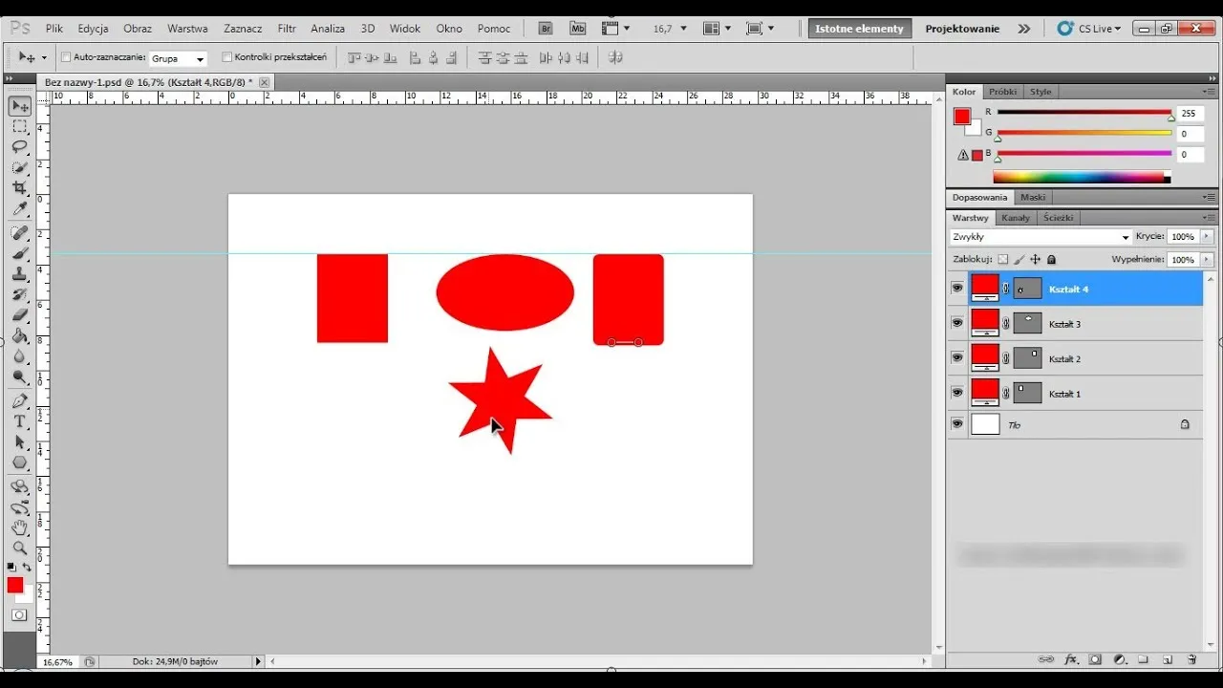Select the Move tool
This screenshot has height=688, width=1223.
[19, 106]
